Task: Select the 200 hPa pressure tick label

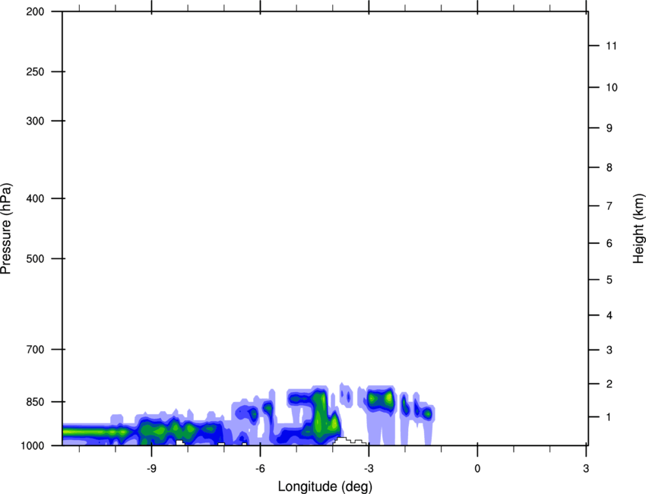Action: coord(37,12)
